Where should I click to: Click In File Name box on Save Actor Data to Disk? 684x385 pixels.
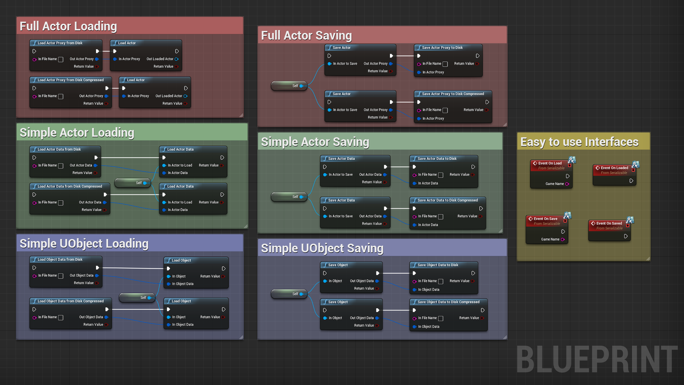(441, 175)
